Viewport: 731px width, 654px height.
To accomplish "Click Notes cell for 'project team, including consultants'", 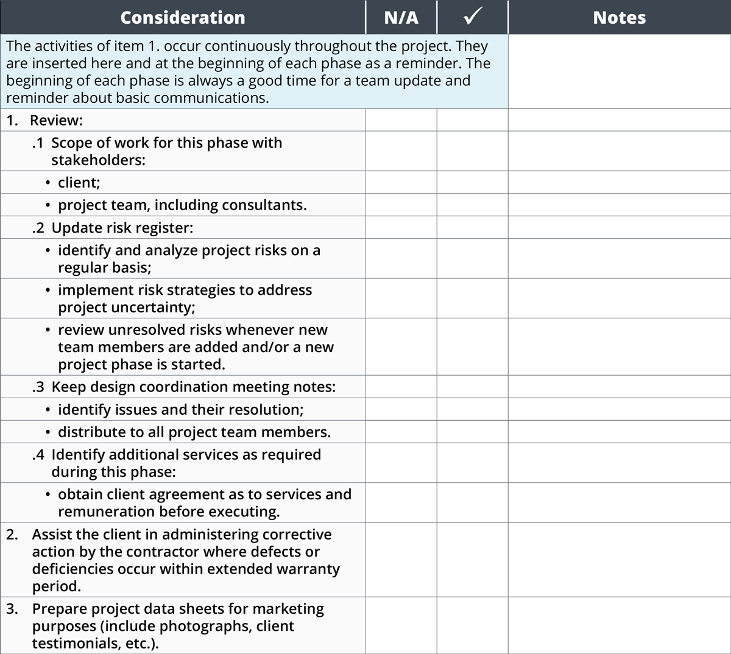I will coord(620,205).
